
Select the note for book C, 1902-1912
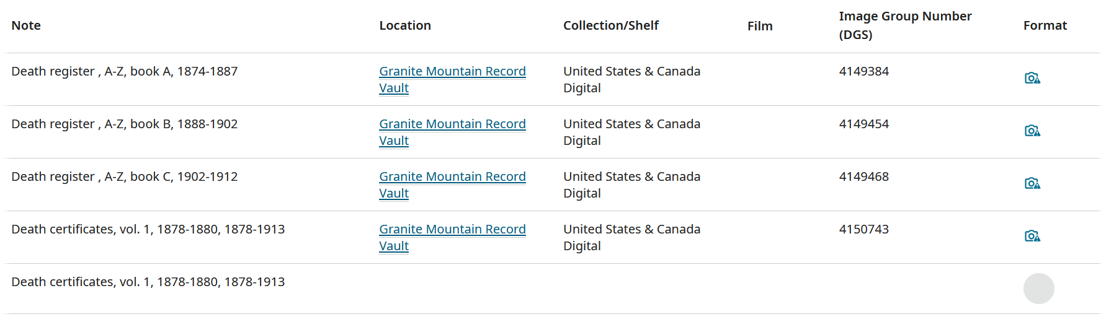(125, 177)
